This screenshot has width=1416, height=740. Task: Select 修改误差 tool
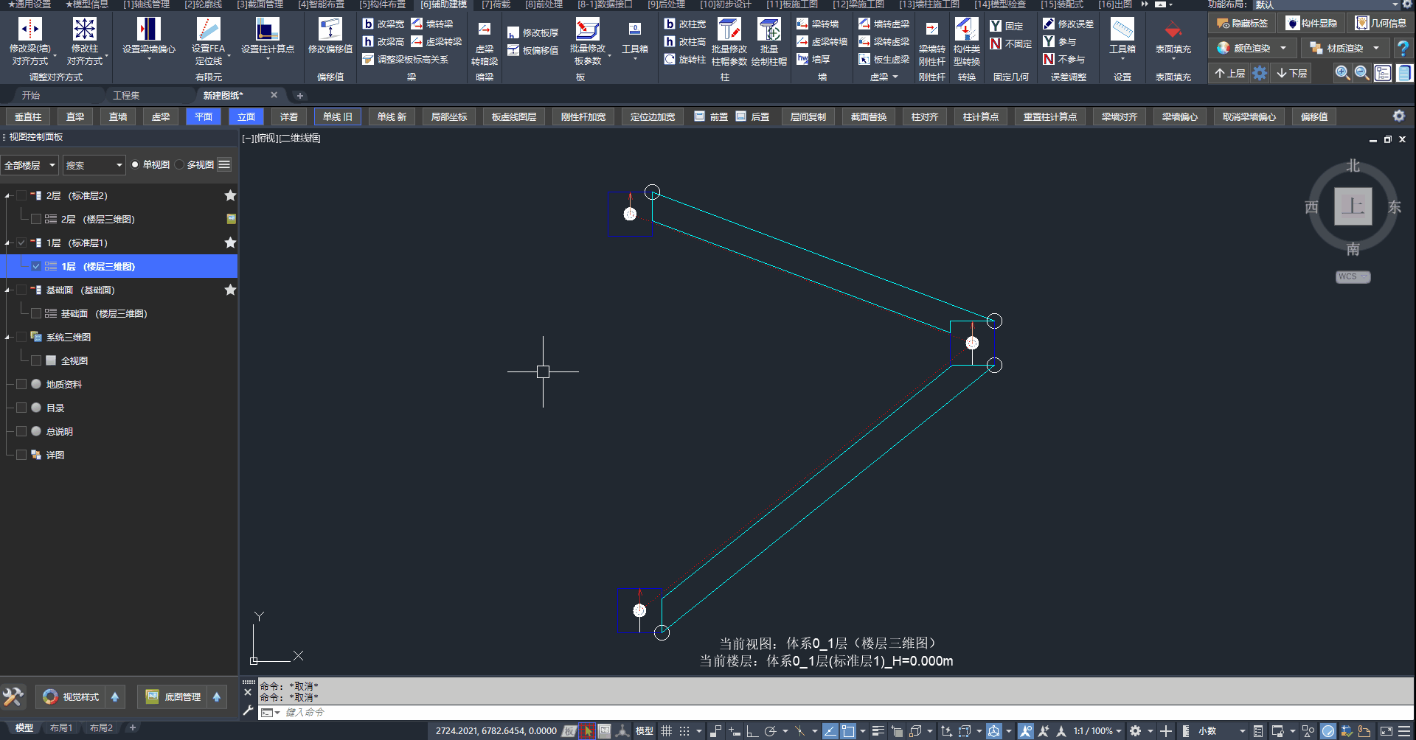[x=1068, y=24]
